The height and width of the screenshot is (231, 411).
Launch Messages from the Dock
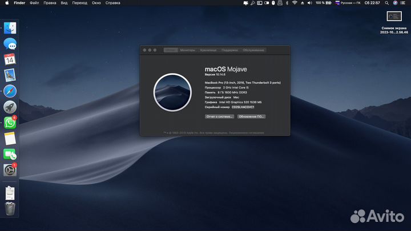[10, 43]
